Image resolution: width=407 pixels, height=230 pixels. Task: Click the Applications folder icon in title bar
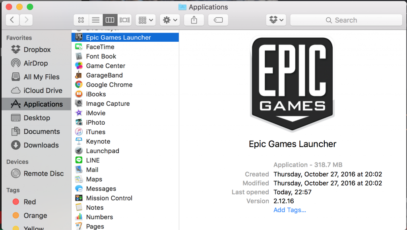(x=182, y=7)
